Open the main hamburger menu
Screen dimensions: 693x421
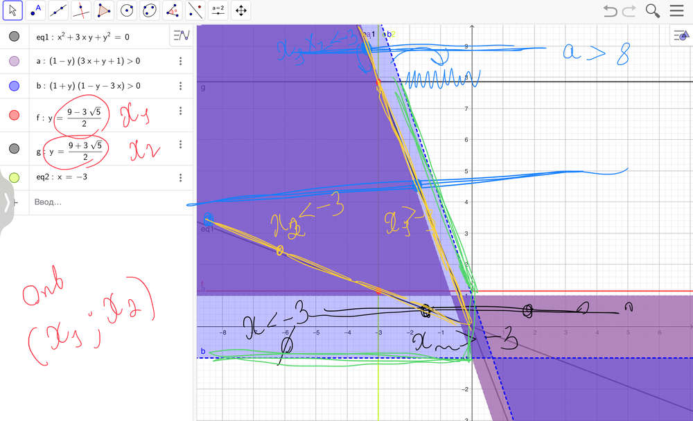[676, 10]
